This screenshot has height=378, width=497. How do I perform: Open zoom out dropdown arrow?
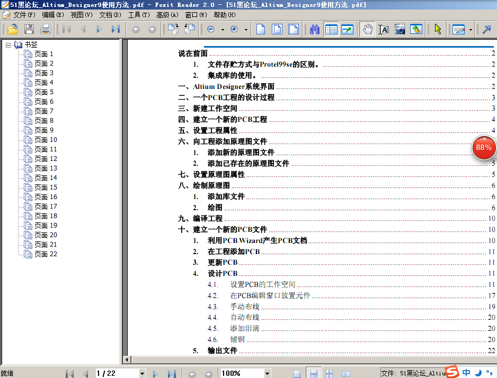[x=223, y=30]
